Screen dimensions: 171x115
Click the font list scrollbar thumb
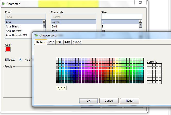[x=44, y=25]
